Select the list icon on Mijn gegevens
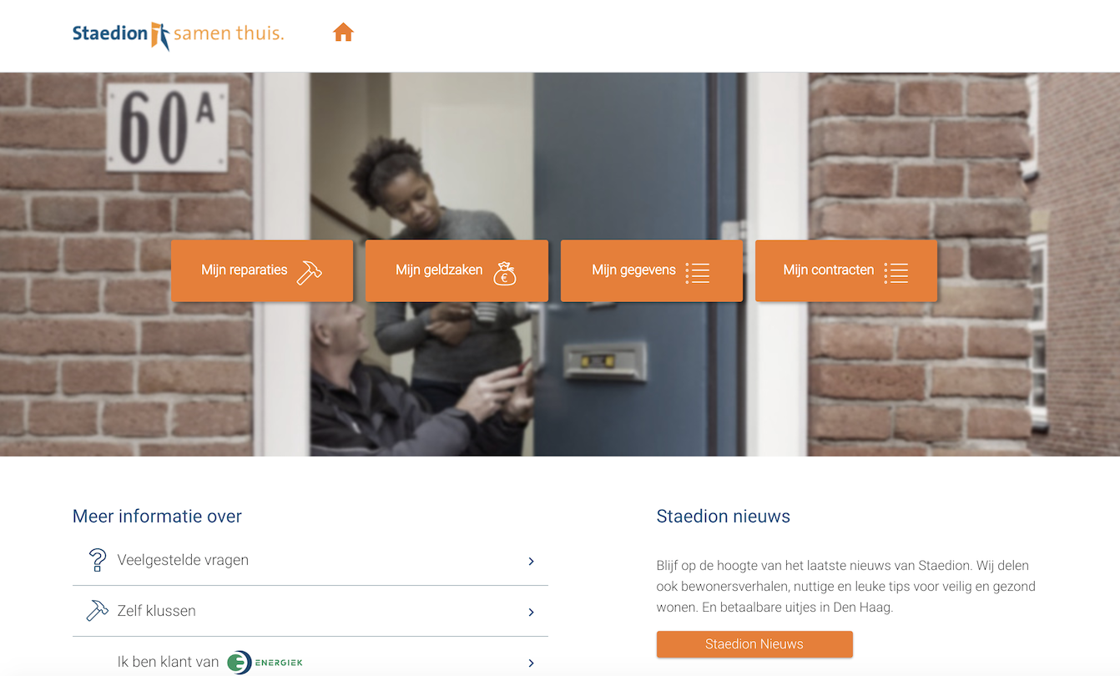This screenshot has width=1120, height=676. (x=698, y=273)
